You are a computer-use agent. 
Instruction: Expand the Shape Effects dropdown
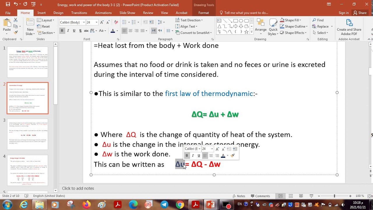pyautogui.click(x=293, y=33)
